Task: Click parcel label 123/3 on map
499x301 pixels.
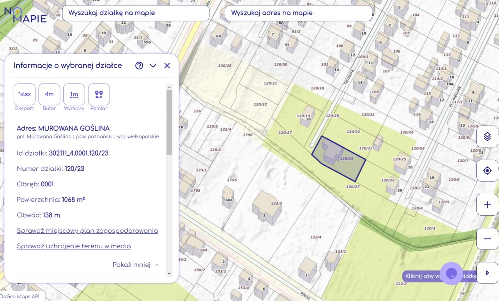Action: 276,203
